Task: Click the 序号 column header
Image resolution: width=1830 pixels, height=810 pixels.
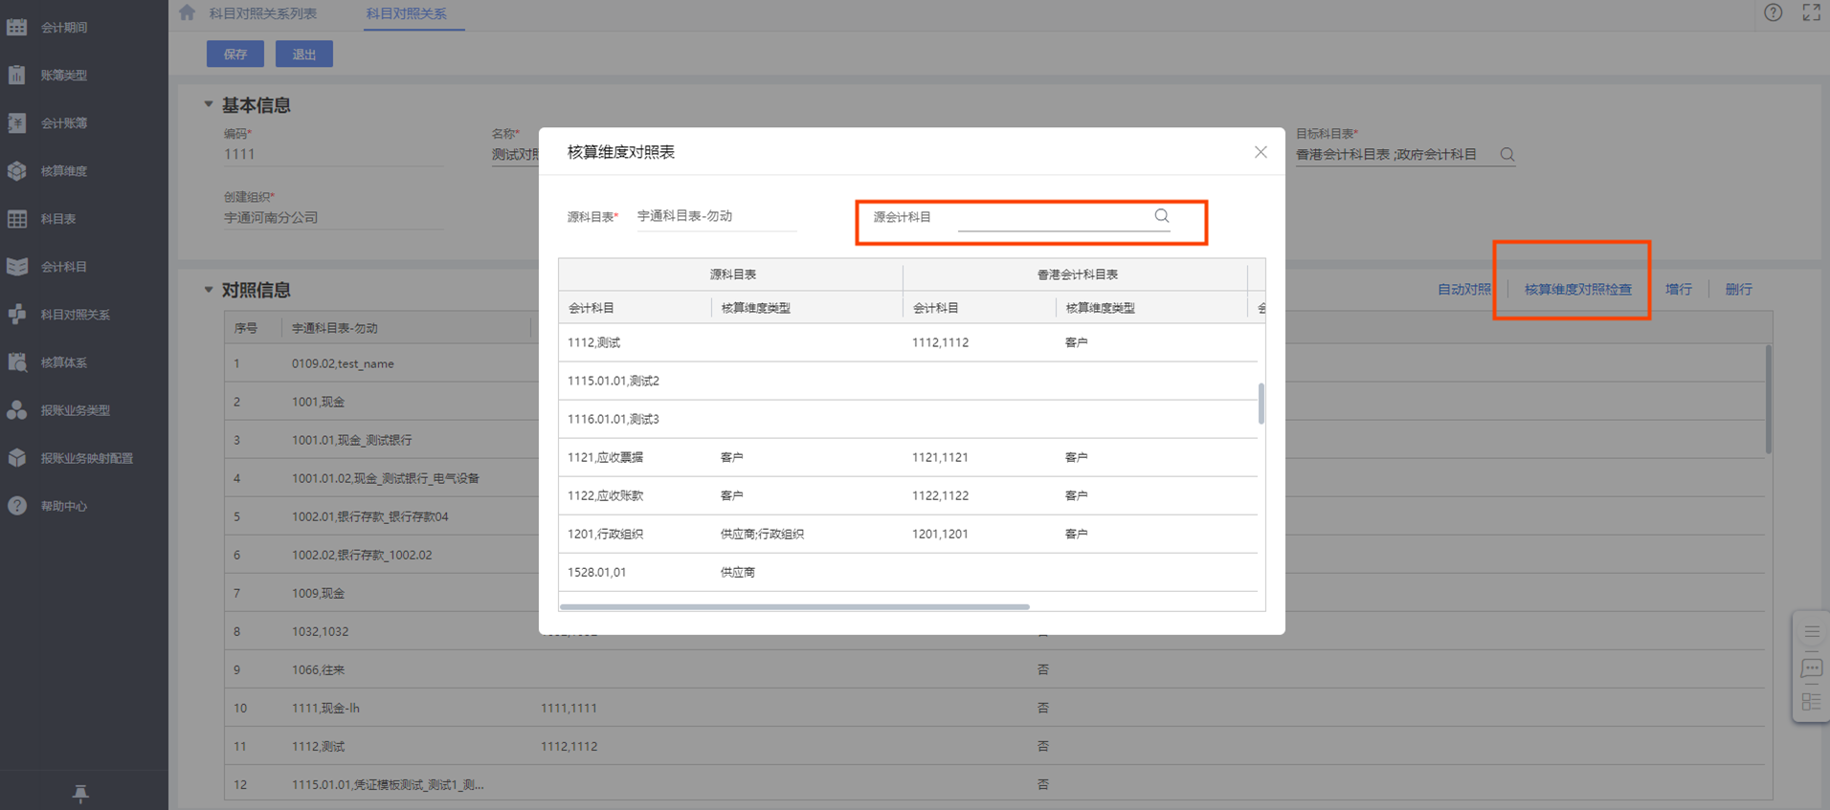Action: coord(253,328)
